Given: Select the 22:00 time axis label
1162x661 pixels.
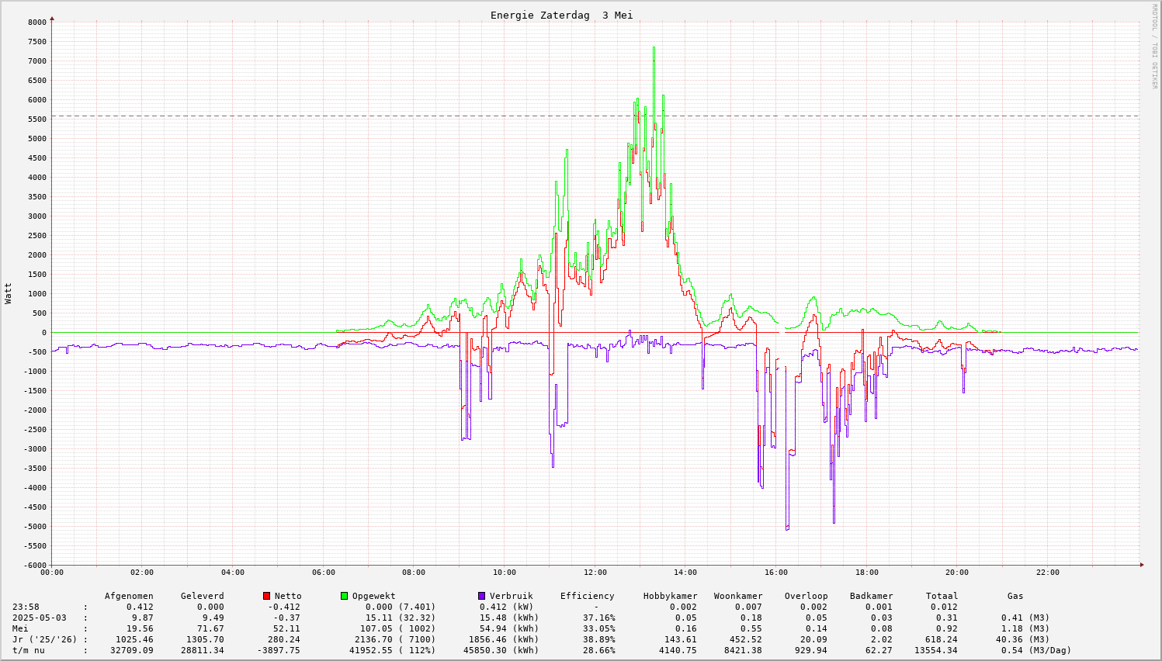Looking at the screenshot, I should (x=1047, y=573).
